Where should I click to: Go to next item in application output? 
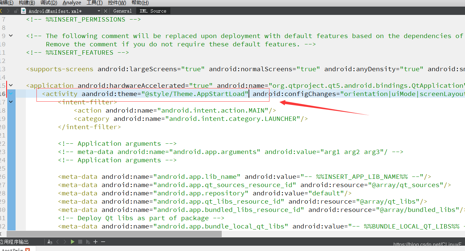[x=65, y=242]
